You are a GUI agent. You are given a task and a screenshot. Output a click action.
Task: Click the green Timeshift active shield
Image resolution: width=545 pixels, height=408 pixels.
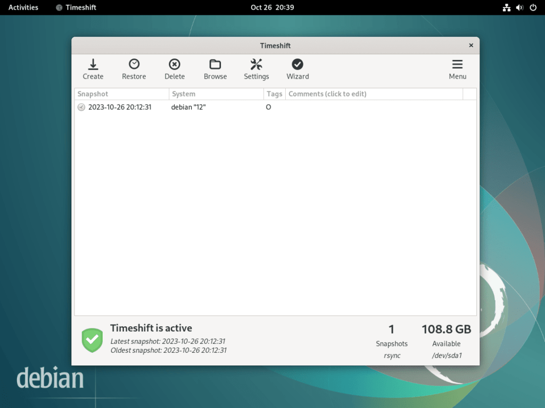(92, 341)
